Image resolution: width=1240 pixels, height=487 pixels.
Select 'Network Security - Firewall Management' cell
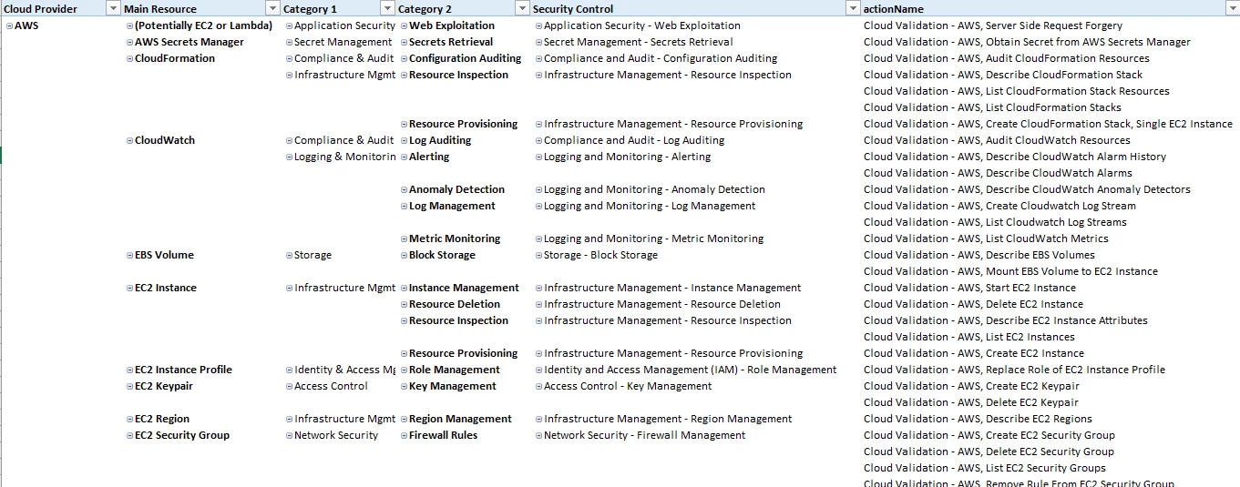pos(644,435)
